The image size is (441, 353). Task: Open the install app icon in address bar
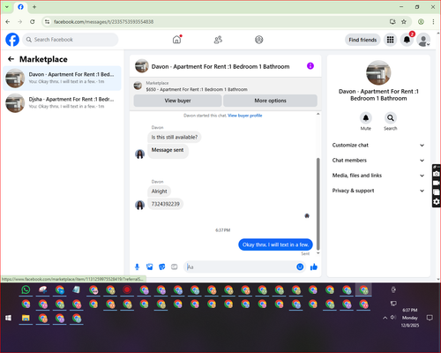click(392, 22)
